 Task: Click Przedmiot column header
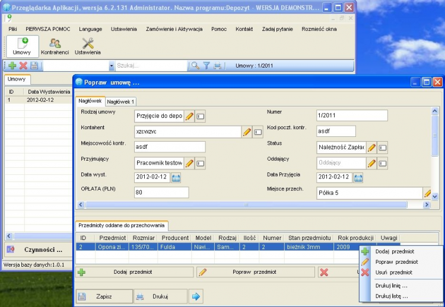tap(112, 238)
